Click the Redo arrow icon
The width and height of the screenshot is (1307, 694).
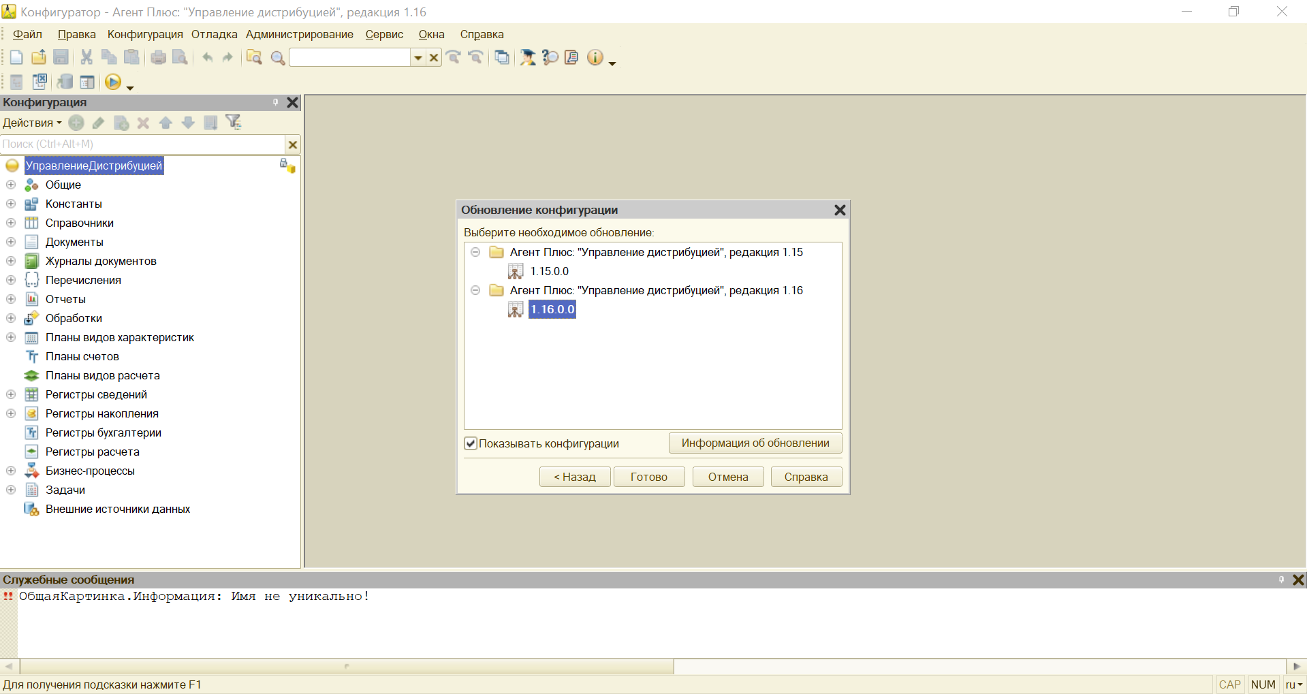click(x=227, y=58)
